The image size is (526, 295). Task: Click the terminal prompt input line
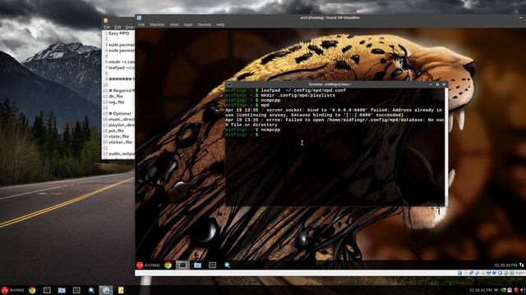pos(335,134)
